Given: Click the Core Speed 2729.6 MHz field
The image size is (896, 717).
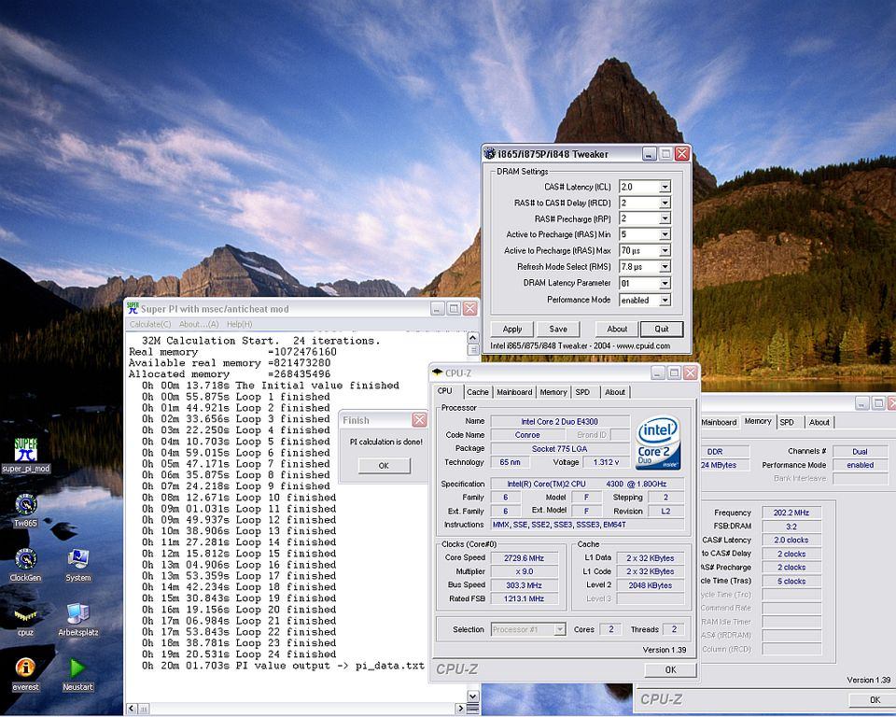Looking at the screenshot, I should point(524,558).
